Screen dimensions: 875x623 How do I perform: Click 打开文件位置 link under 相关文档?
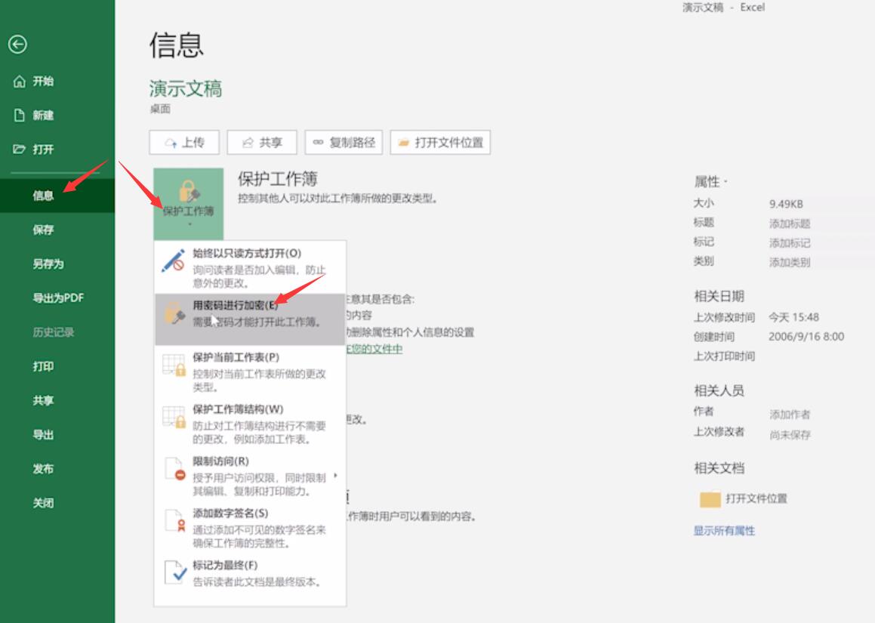tap(756, 498)
